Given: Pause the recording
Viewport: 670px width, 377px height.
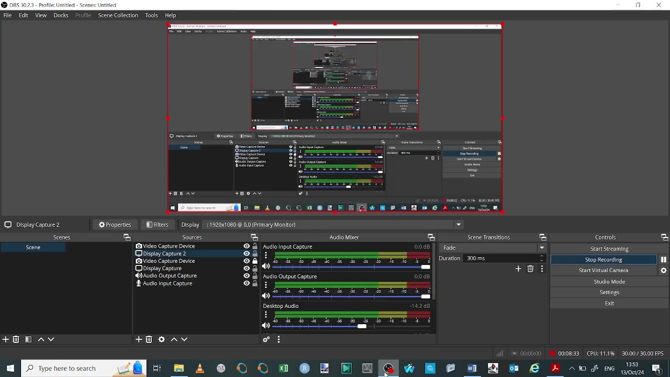Looking at the screenshot, I should [664, 260].
